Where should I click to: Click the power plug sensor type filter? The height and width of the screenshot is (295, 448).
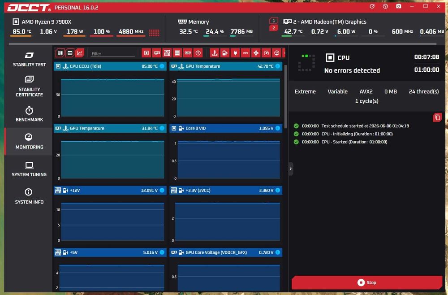click(235, 53)
